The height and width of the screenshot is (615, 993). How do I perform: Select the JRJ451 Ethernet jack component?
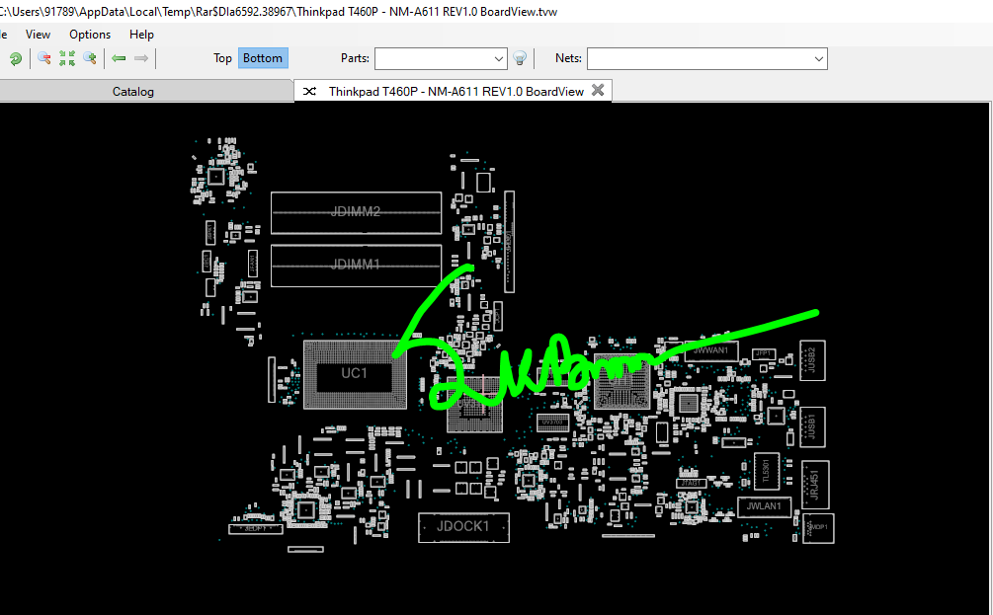pos(815,485)
